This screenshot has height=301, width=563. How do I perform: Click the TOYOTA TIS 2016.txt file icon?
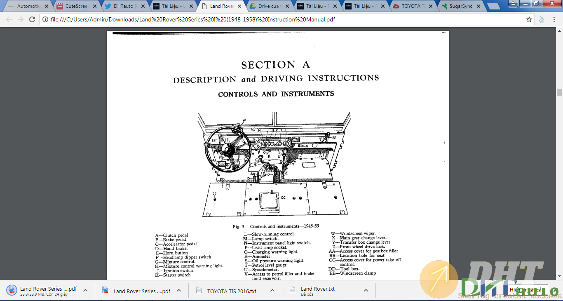coord(199,290)
